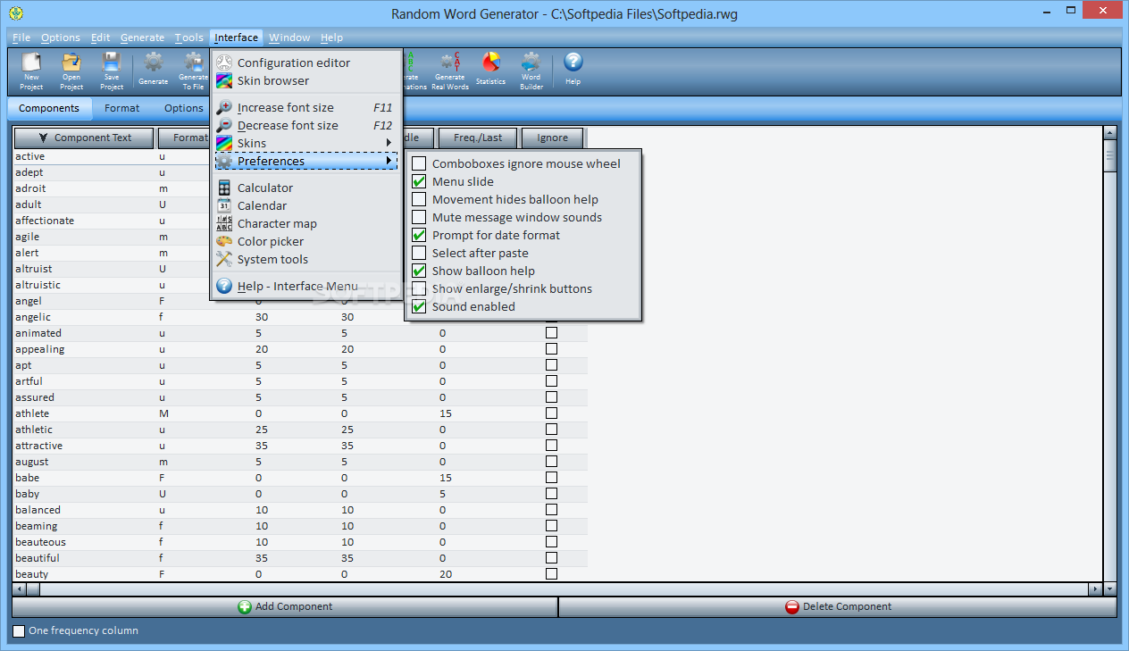Sort by the Component Text column
This screenshot has width=1129, height=651.
(84, 138)
